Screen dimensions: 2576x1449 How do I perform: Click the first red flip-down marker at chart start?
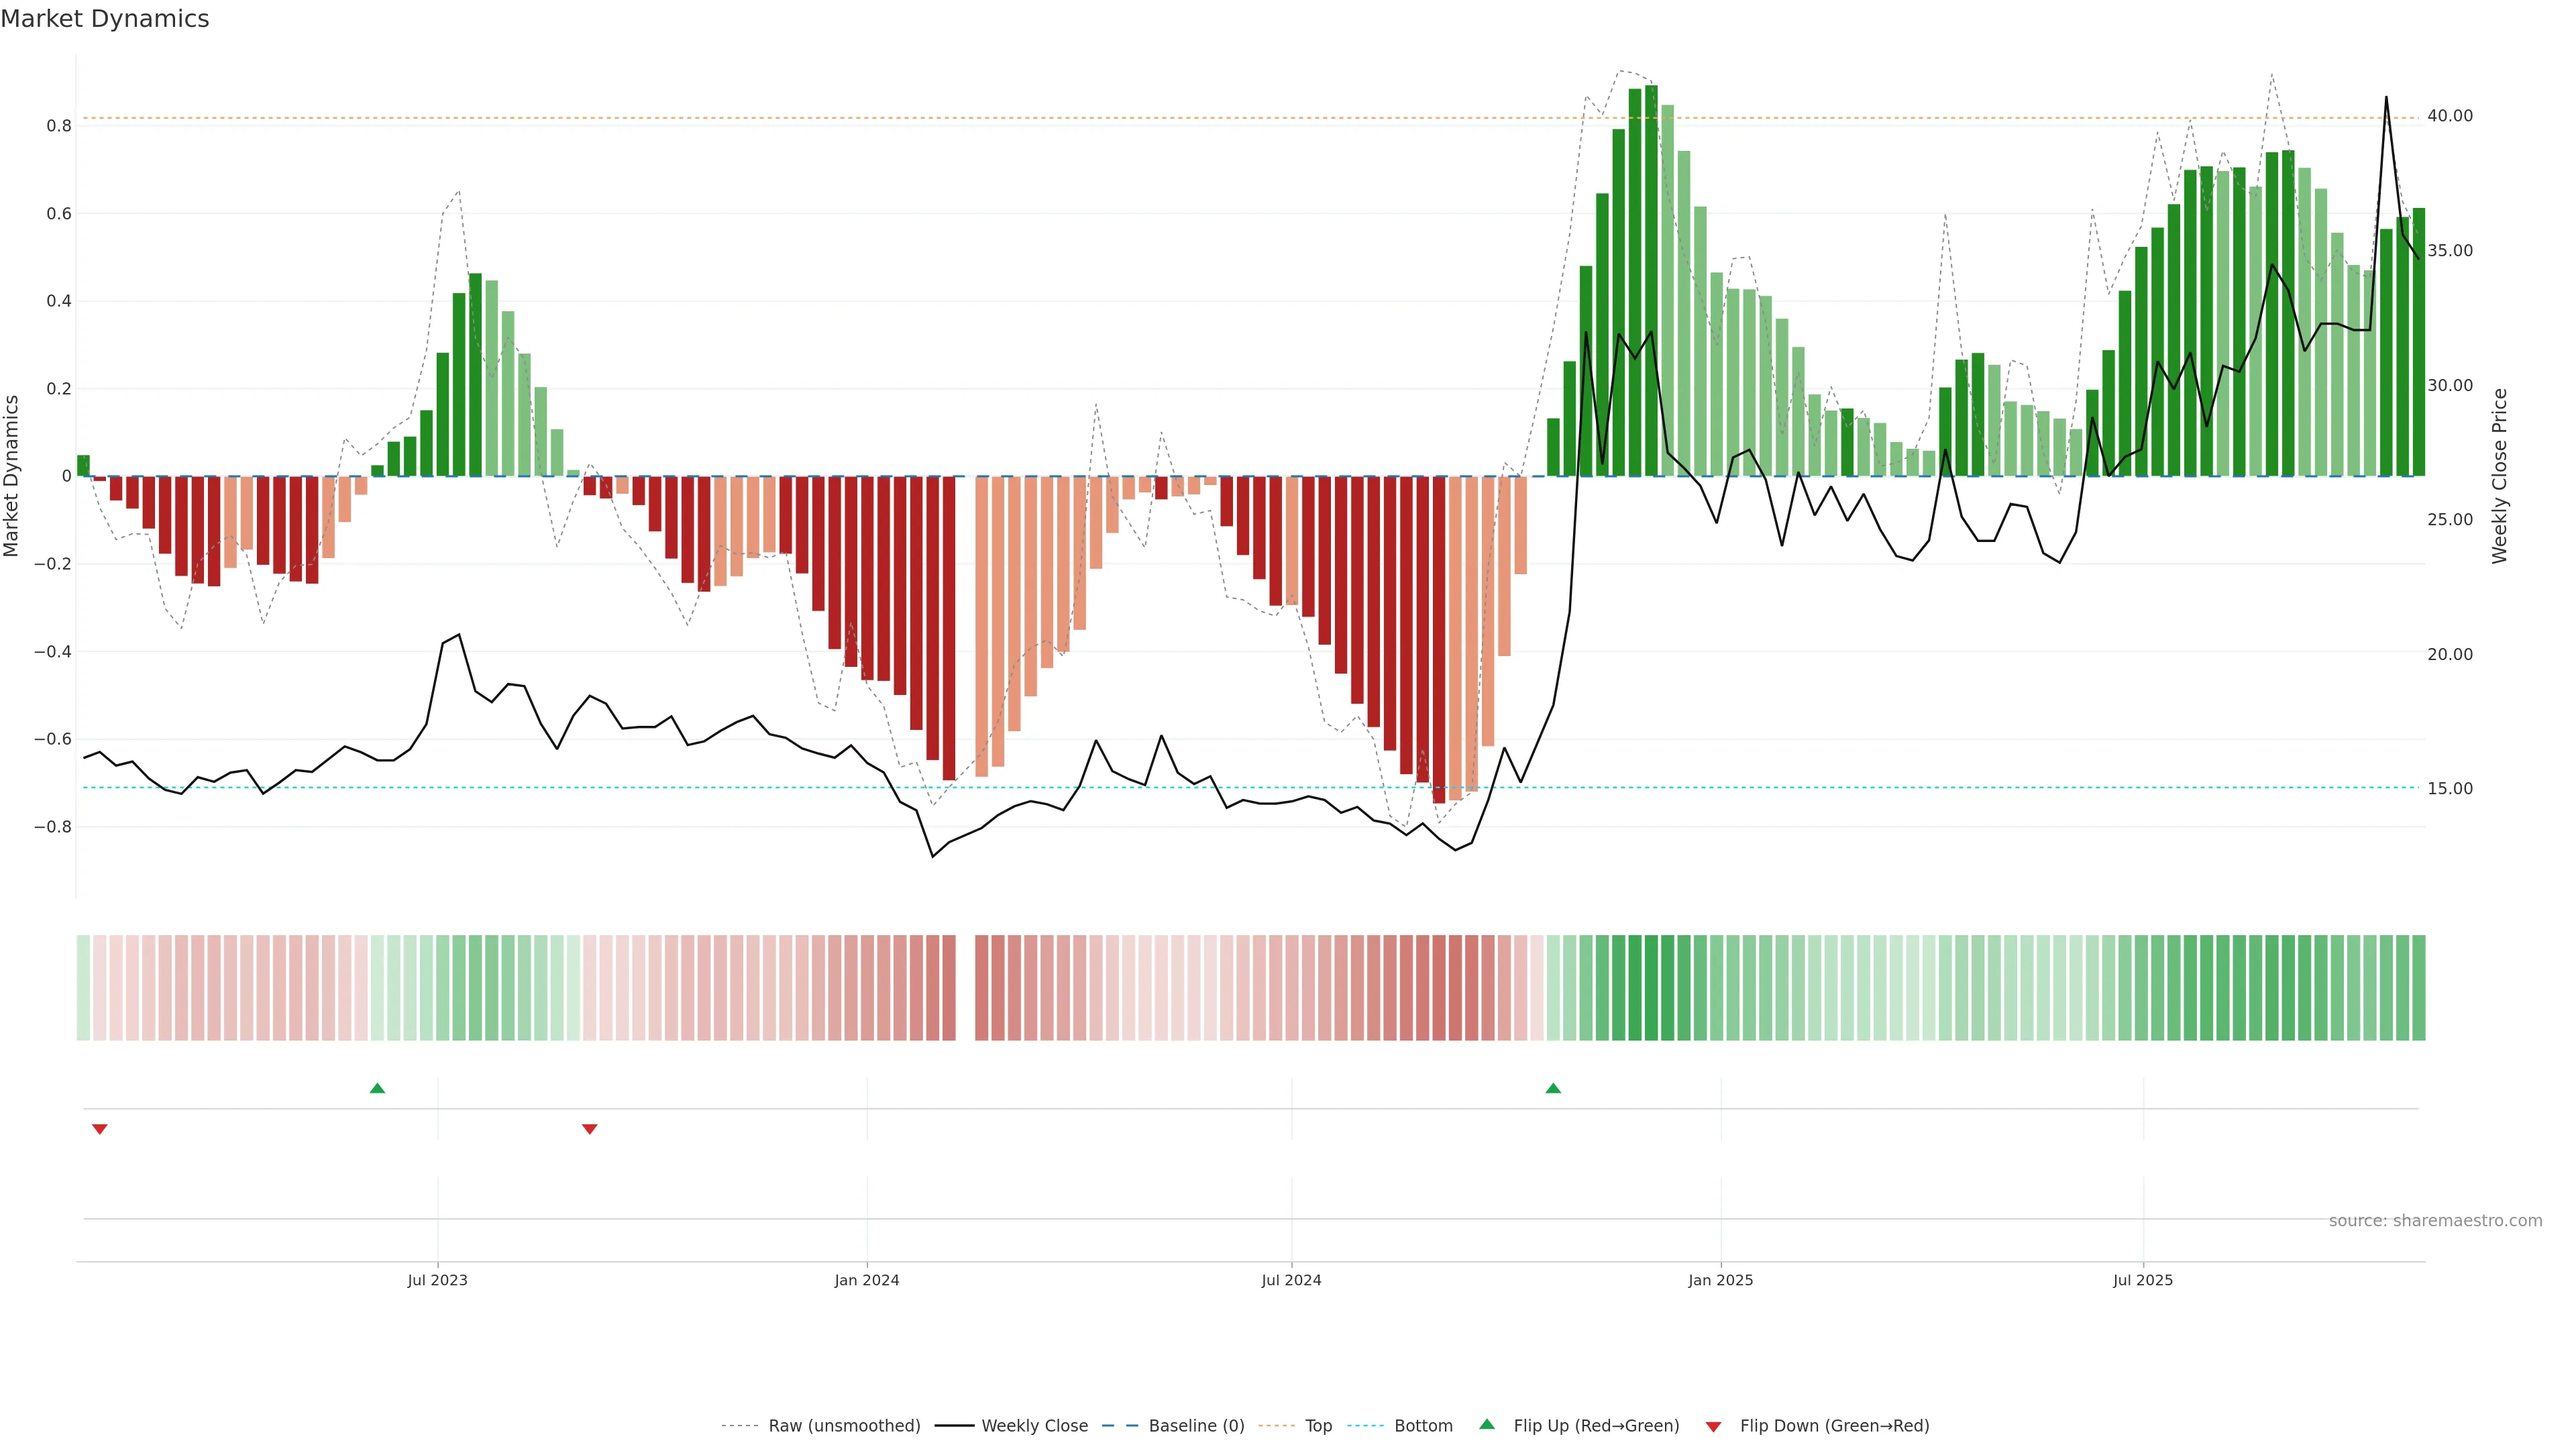(99, 1129)
